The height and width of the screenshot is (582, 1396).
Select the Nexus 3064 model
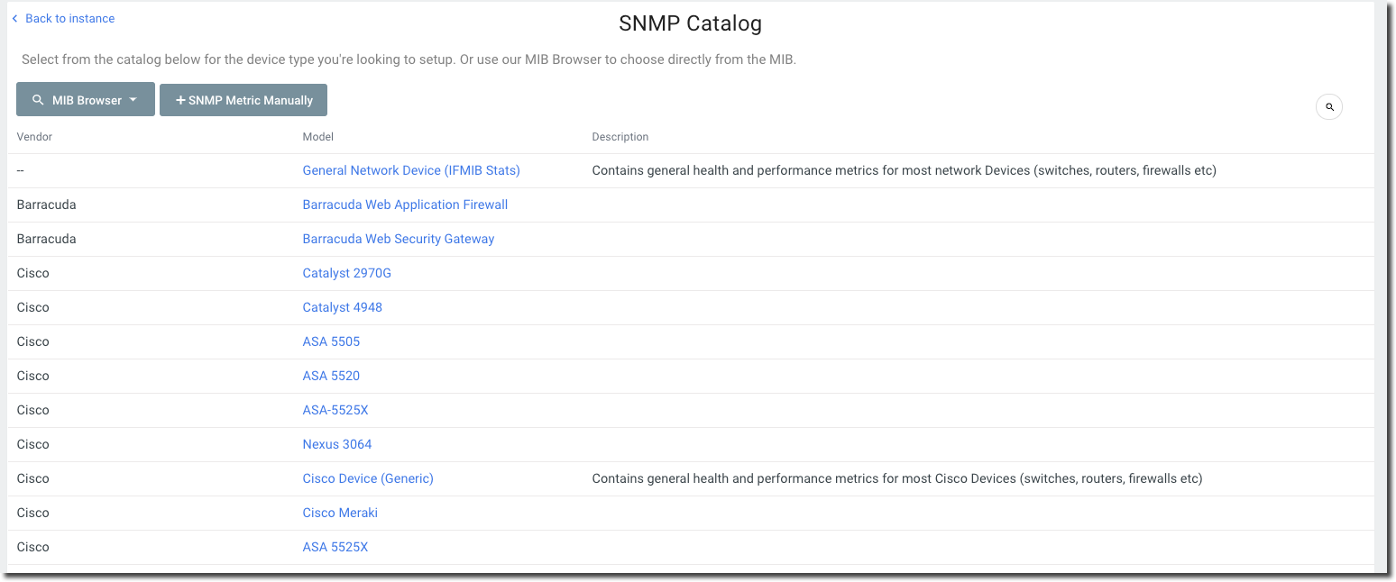[337, 444]
